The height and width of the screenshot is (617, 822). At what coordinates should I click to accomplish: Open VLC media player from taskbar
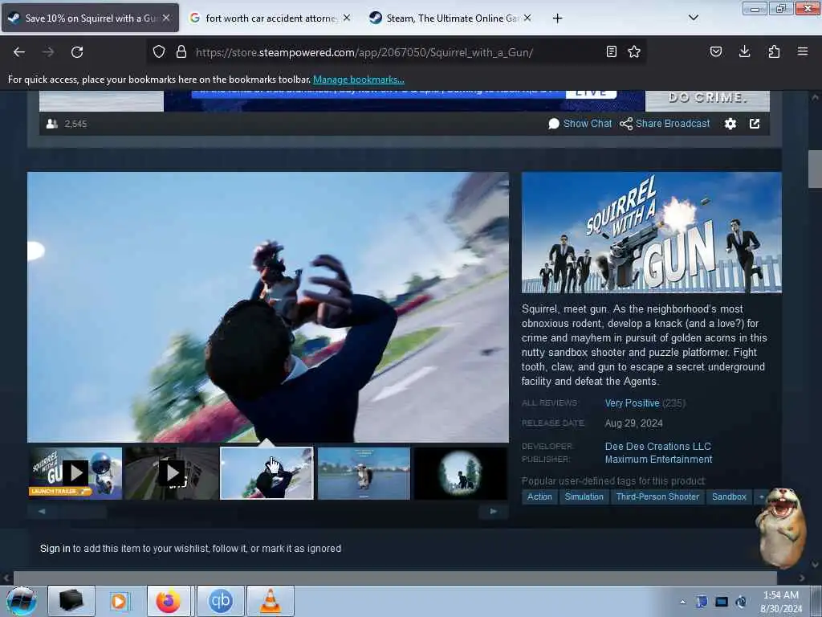(270, 601)
